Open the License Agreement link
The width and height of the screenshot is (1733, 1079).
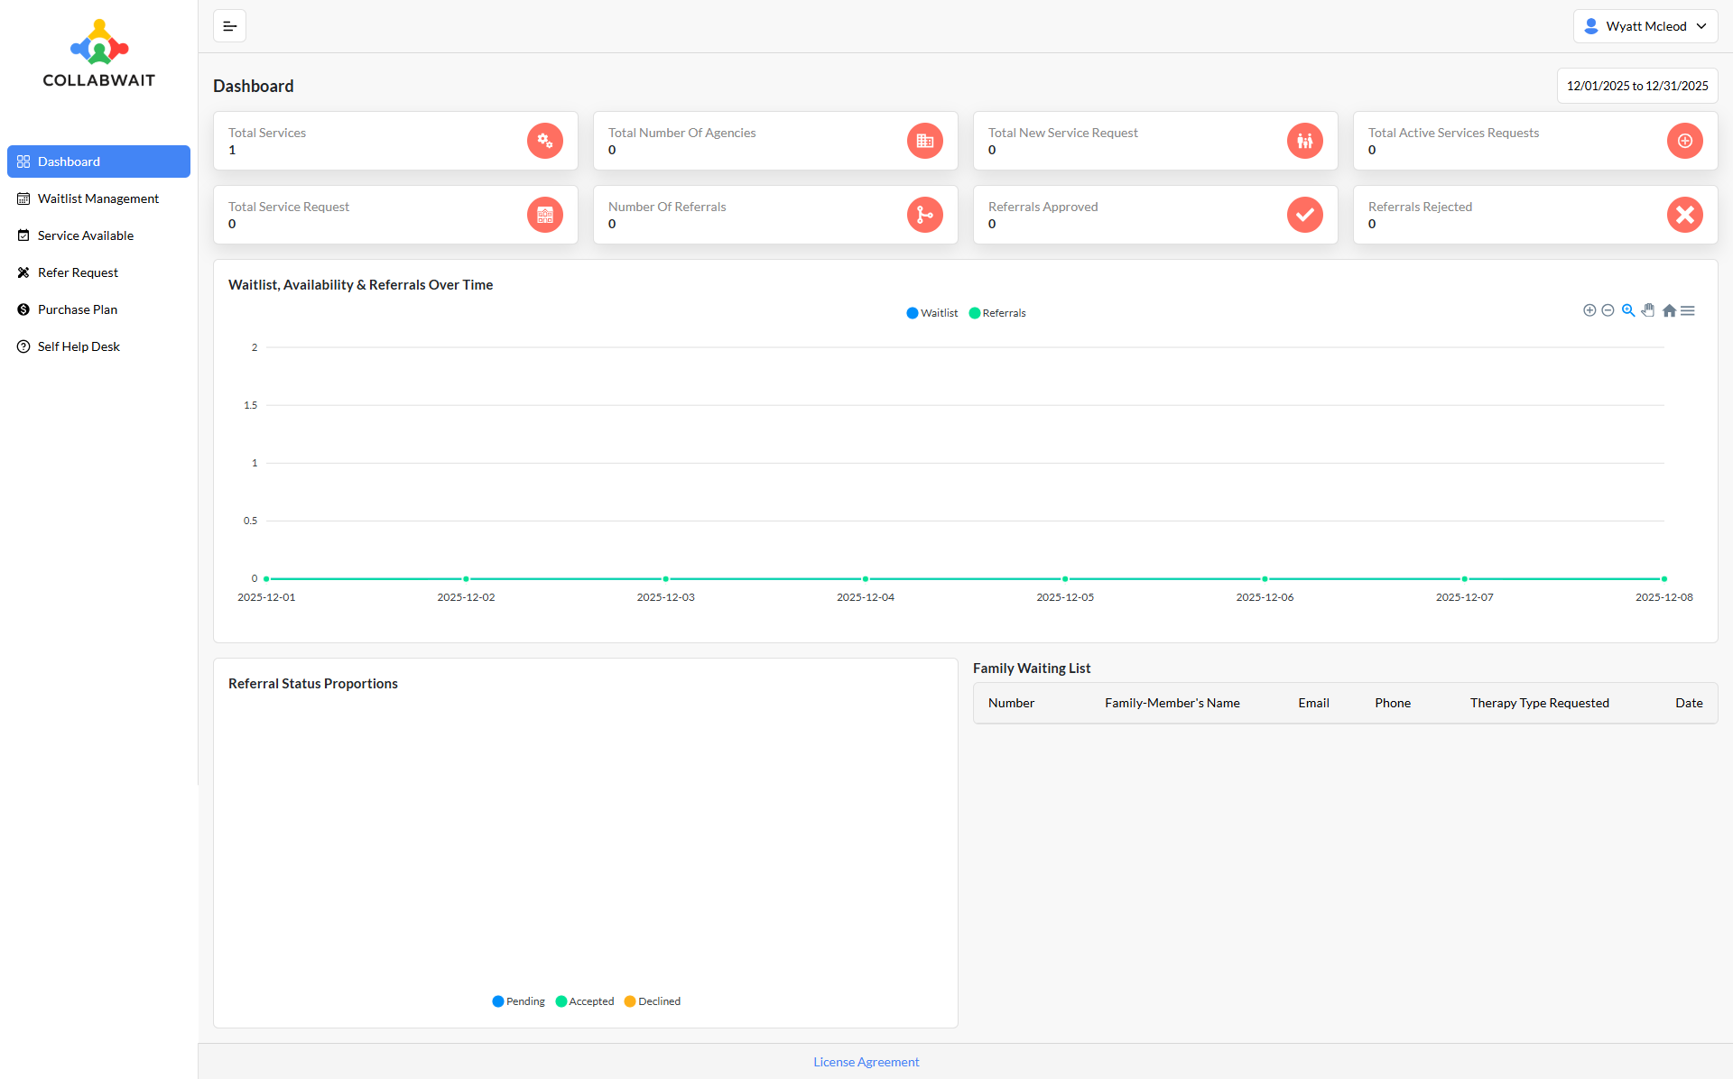(866, 1062)
